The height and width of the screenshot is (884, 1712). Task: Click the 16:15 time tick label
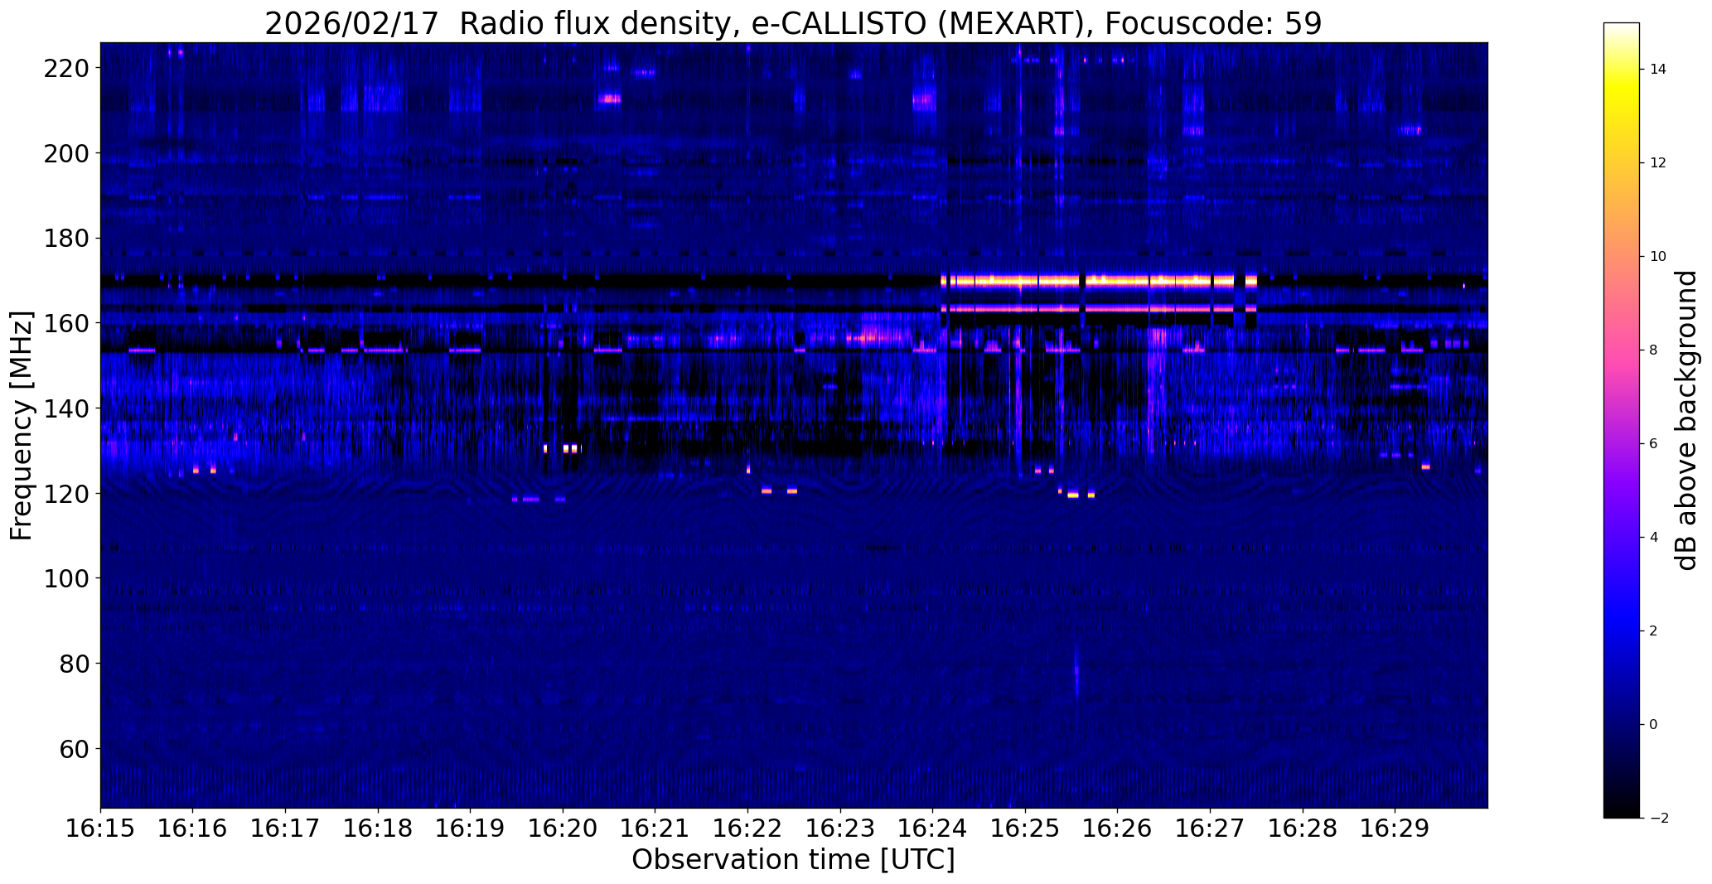coord(100,828)
